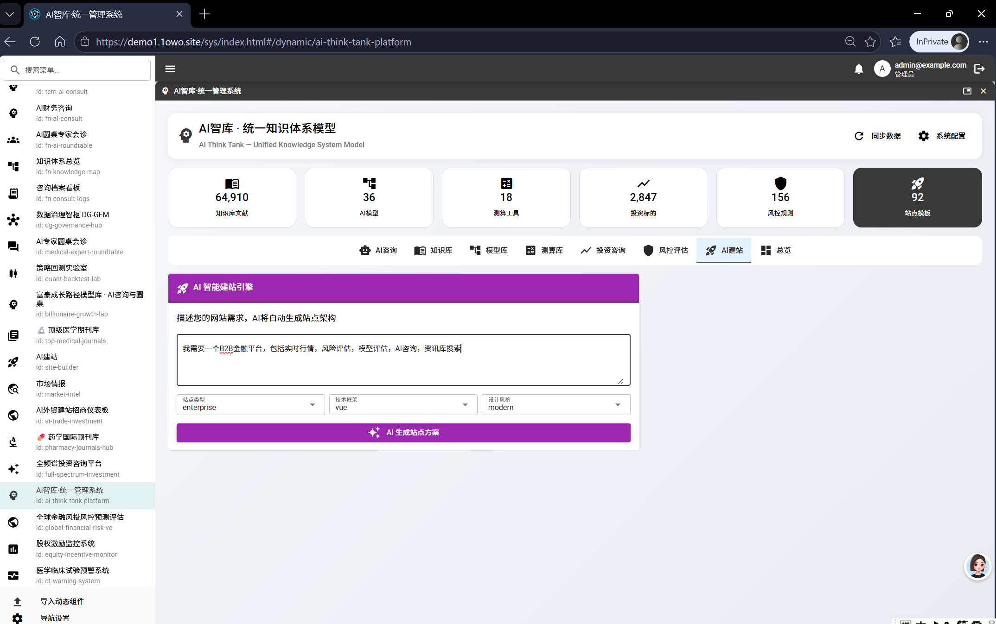Switch to the 知识库 tab
The image size is (996, 624).
point(433,251)
